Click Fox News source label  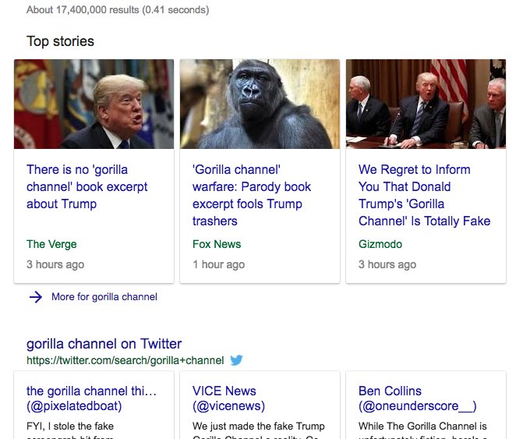pyautogui.click(x=217, y=244)
